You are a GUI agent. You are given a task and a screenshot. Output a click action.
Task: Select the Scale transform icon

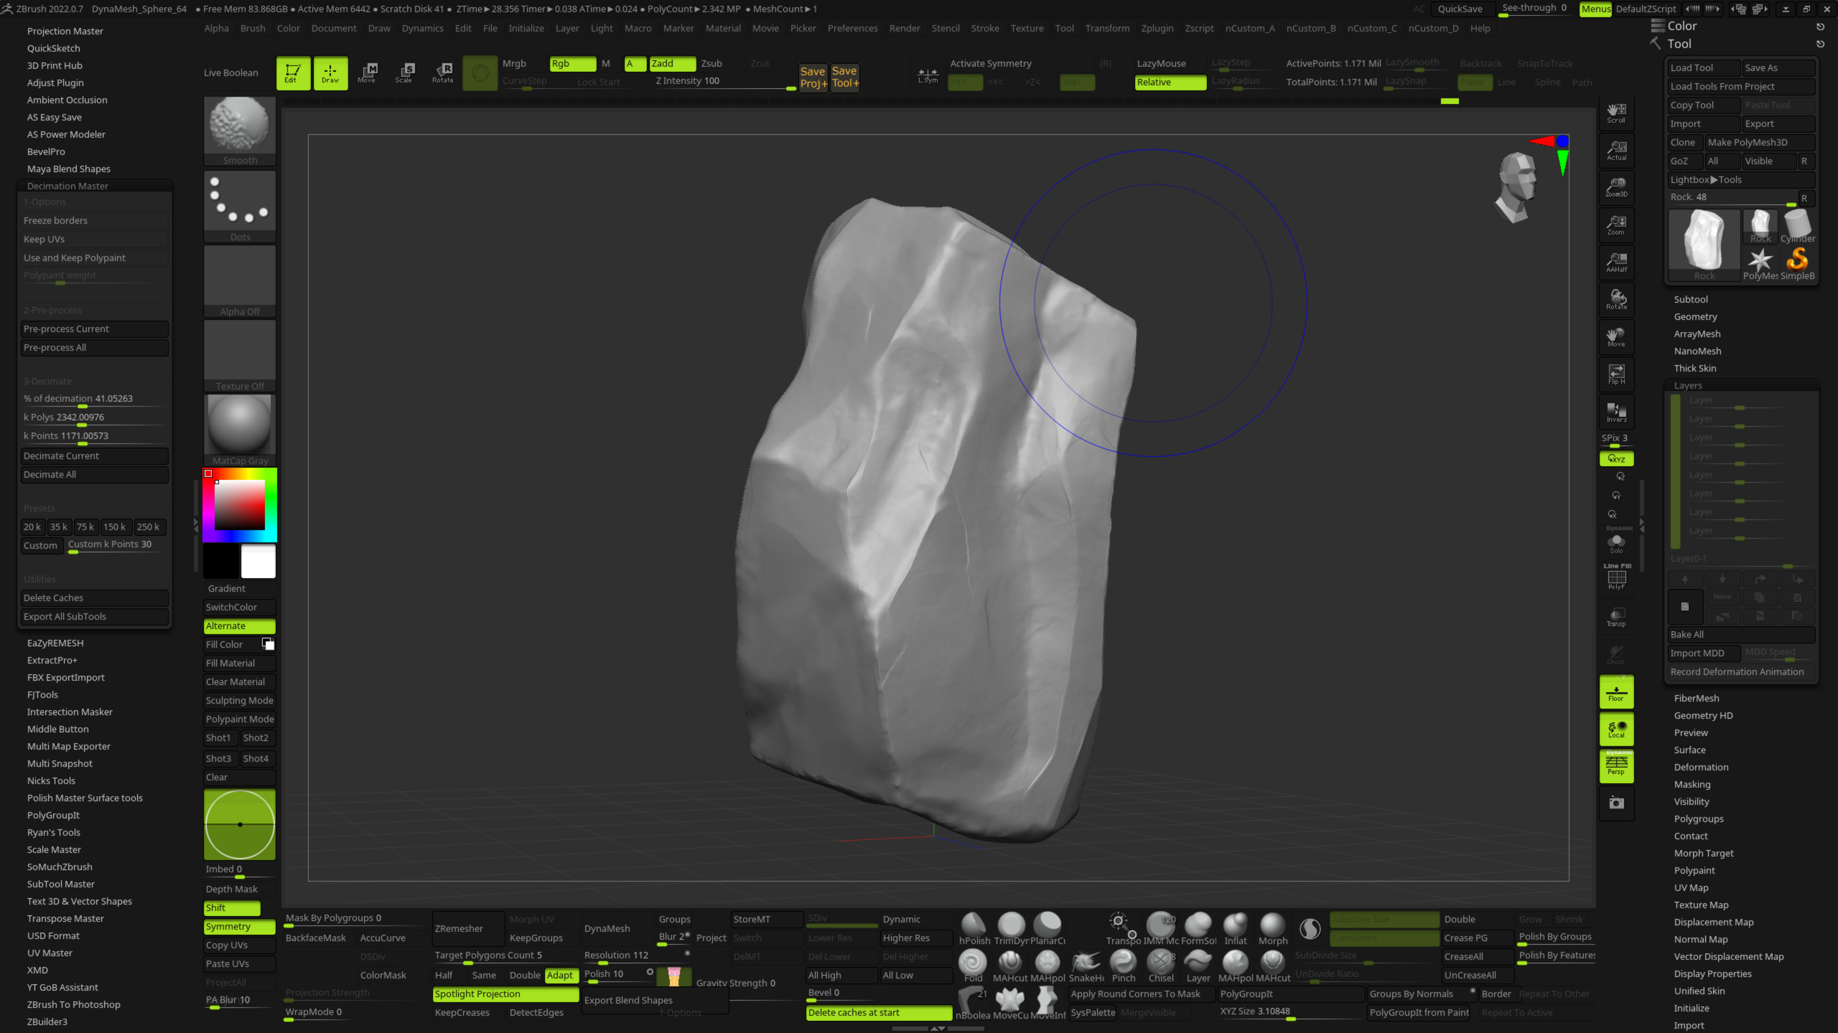(x=404, y=72)
